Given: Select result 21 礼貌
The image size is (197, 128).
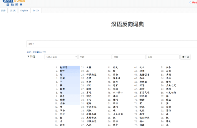Looking at the screenshot, I should (89, 67).
